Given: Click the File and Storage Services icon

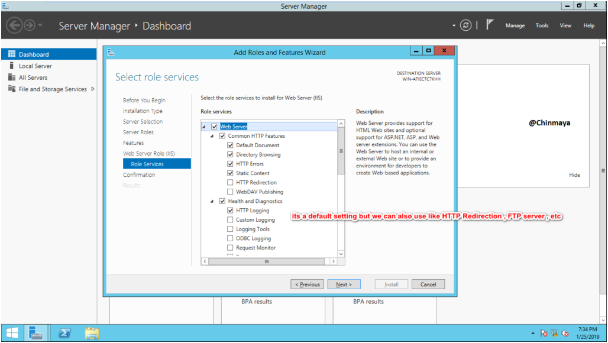Looking at the screenshot, I should (x=12, y=89).
